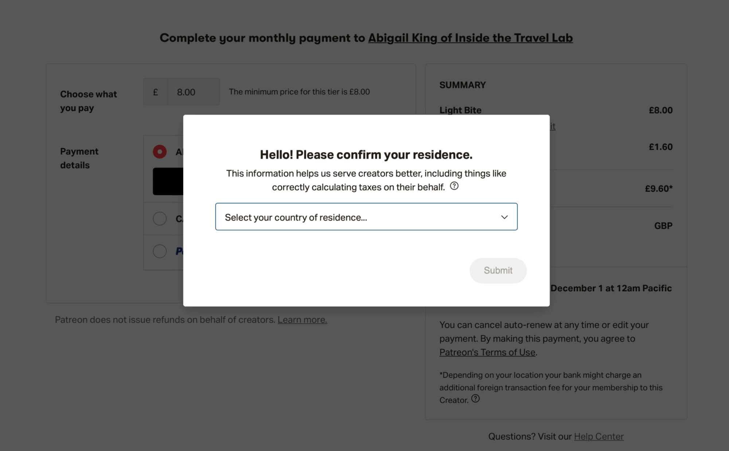Click the dropdown chevron arrow in the residence selector
Viewport: 729px width, 451px height.
click(504, 217)
